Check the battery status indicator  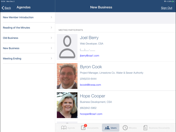pos(173,1)
